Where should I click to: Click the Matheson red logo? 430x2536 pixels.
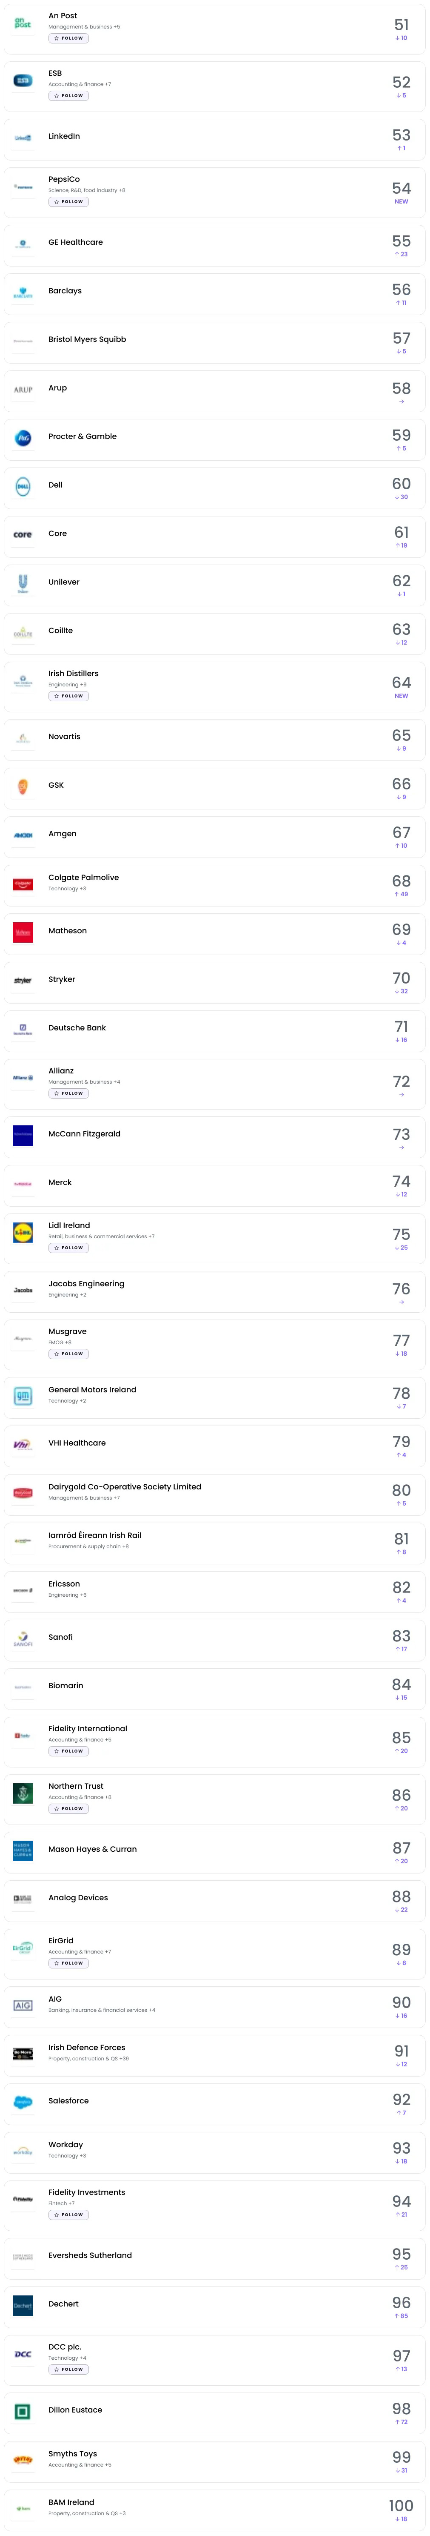(x=23, y=931)
